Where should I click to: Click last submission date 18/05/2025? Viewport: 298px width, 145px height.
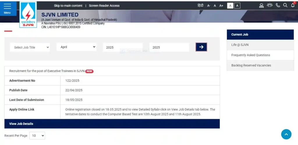pos(74,100)
